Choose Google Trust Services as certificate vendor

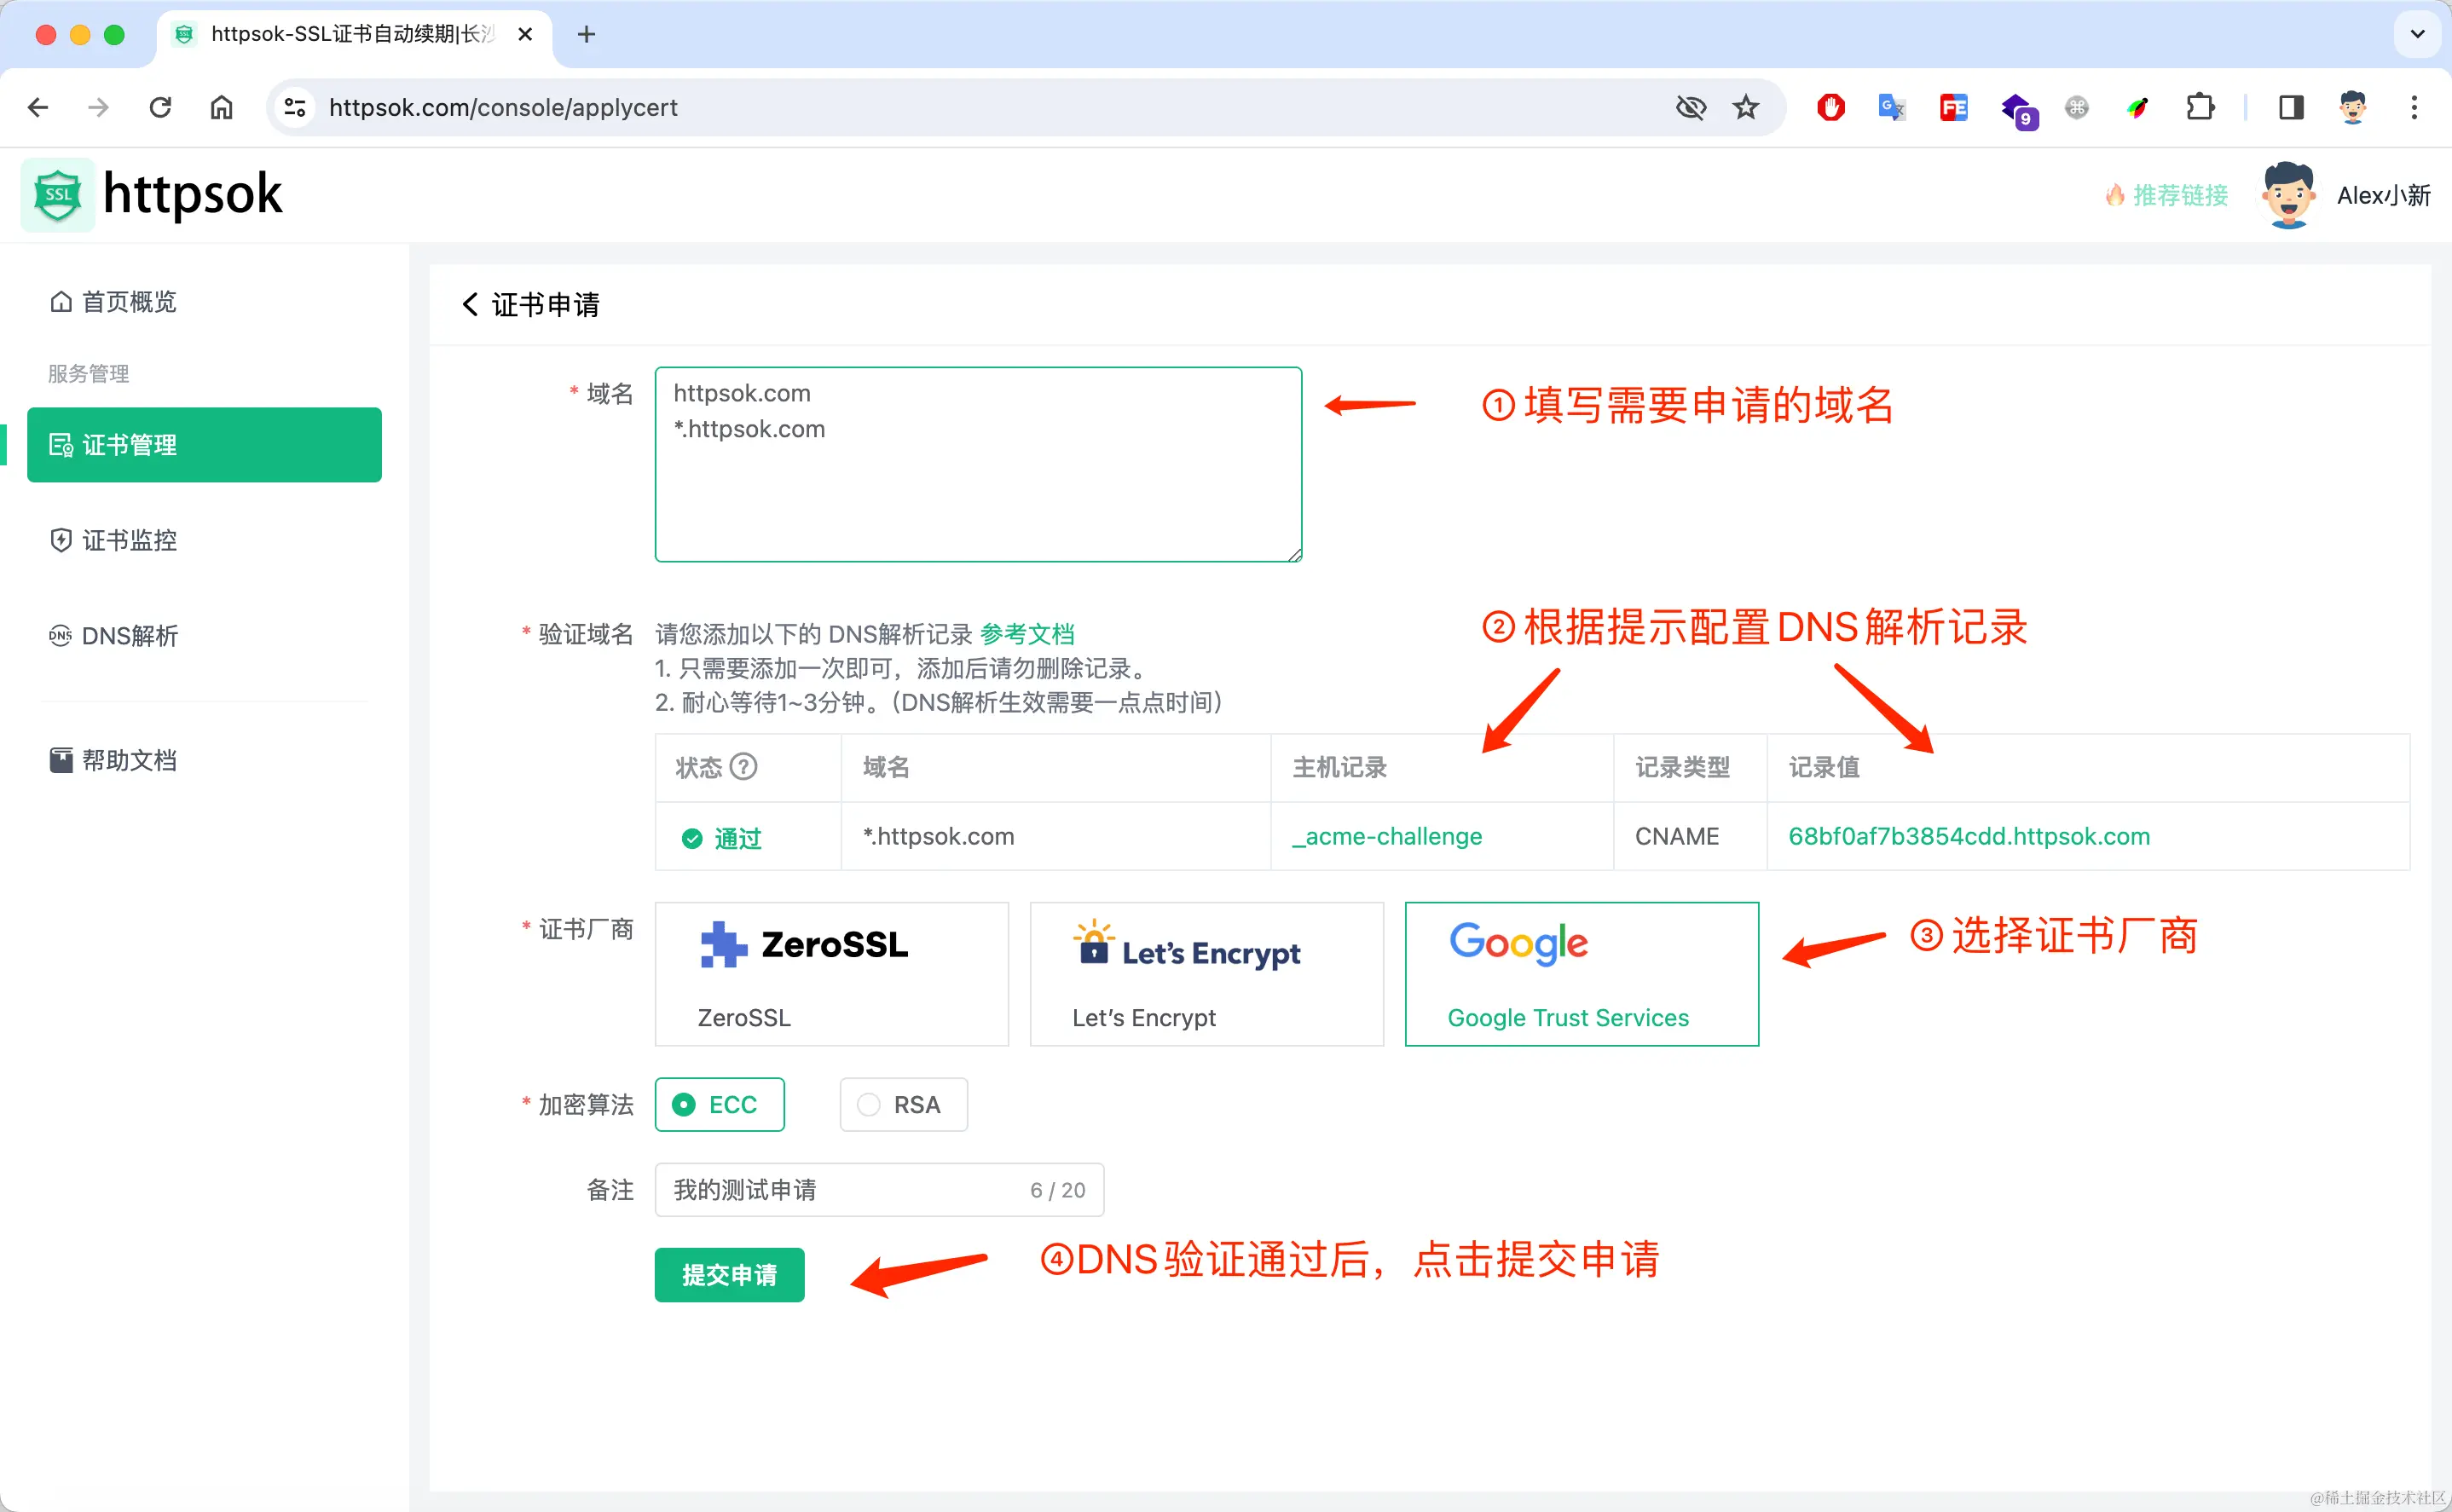[1581, 974]
